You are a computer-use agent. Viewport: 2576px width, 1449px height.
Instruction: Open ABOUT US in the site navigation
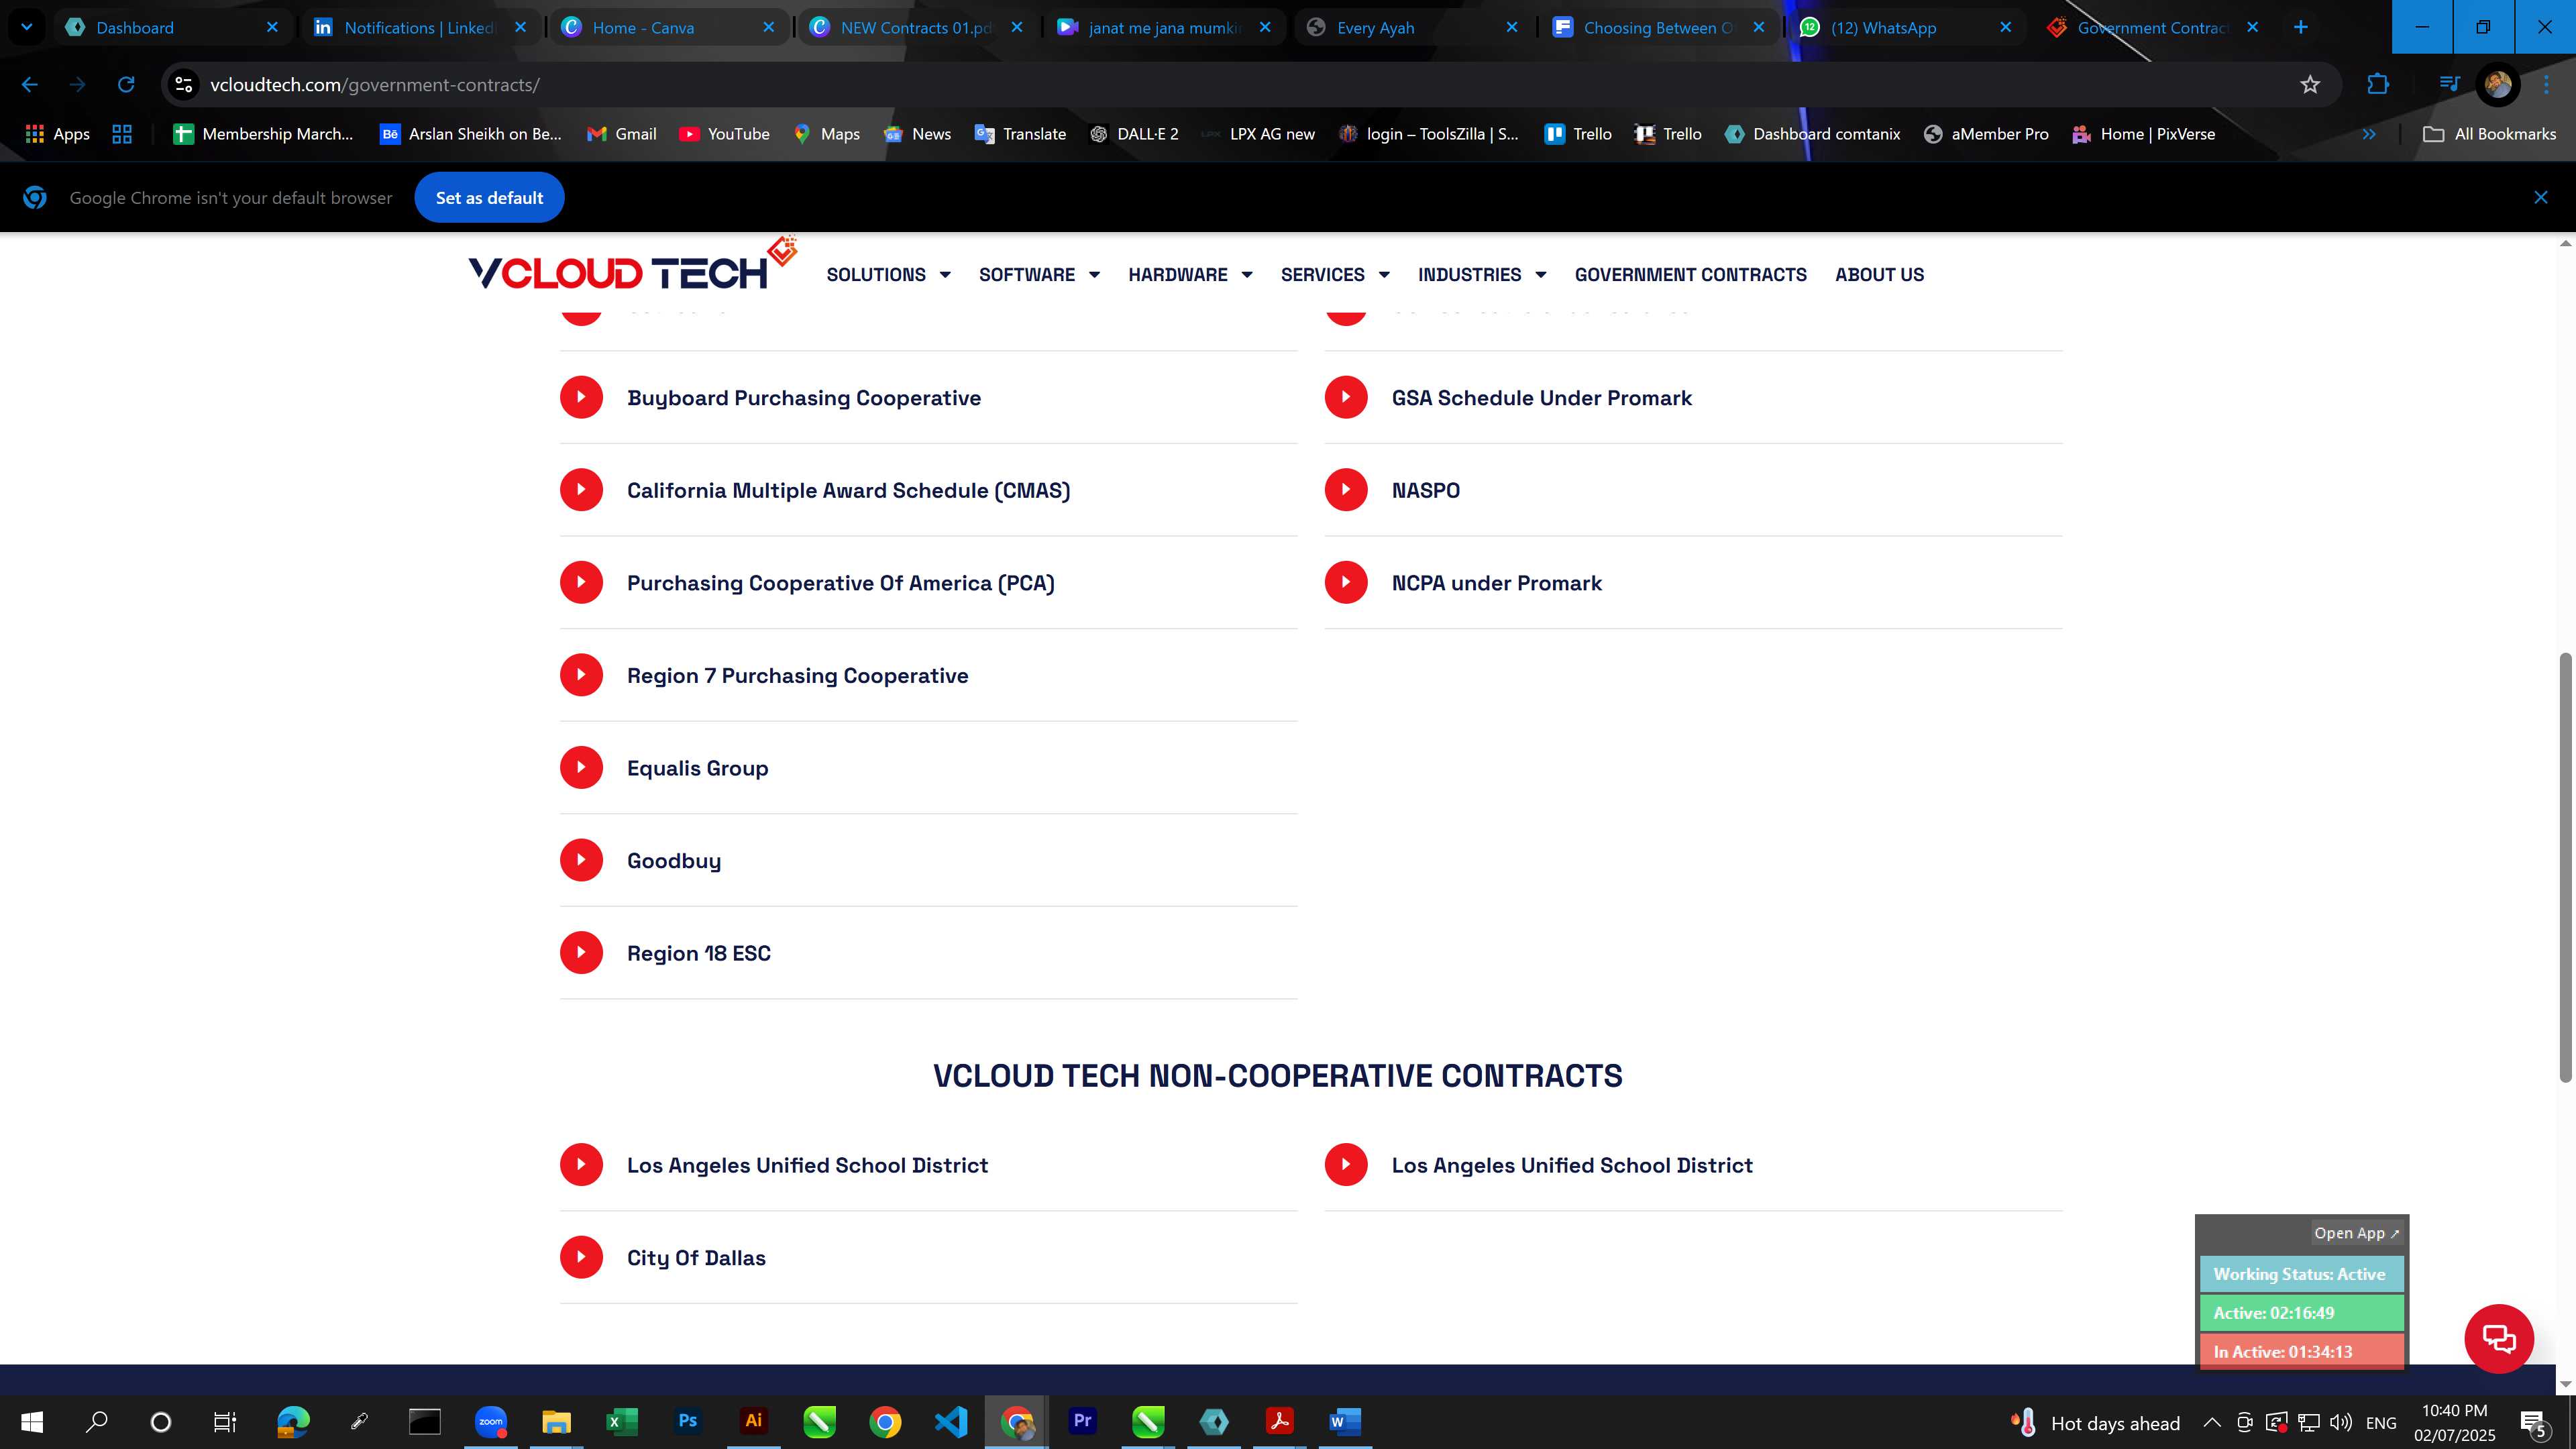[1879, 275]
